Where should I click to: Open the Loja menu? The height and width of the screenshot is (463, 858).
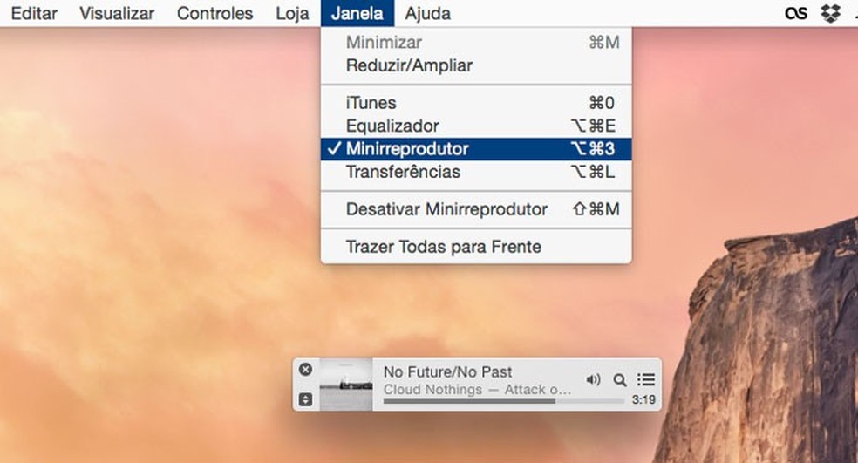click(x=292, y=13)
